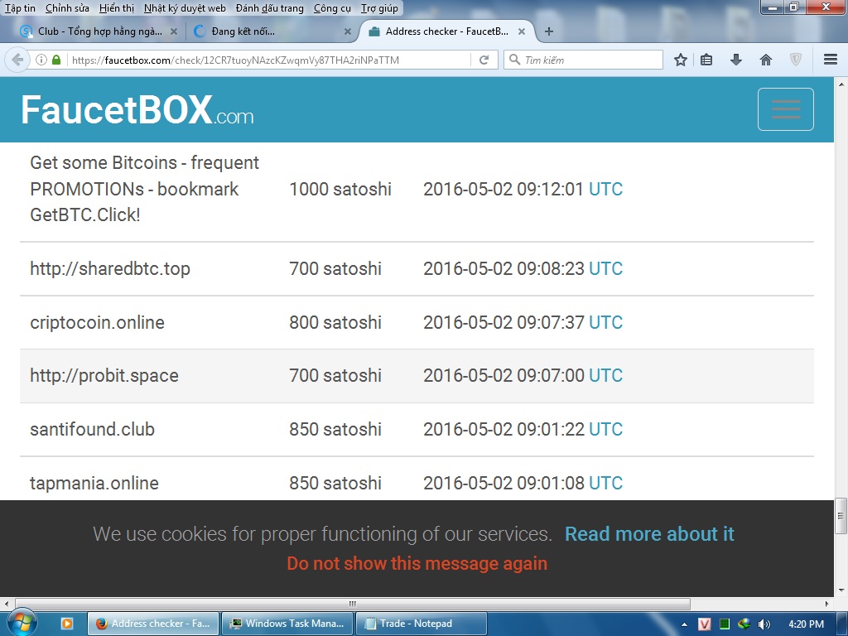This screenshot has width=848, height=636.
Task: Click the vertical scrollbar thumb
Action: [x=841, y=515]
